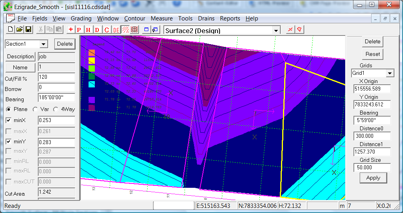
Task: Toggle the red diagonal hatch icon
Action: [125, 30]
